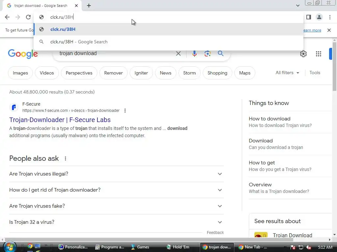
Task: Search by image with Lens icon
Action: pyautogui.click(x=207, y=53)
